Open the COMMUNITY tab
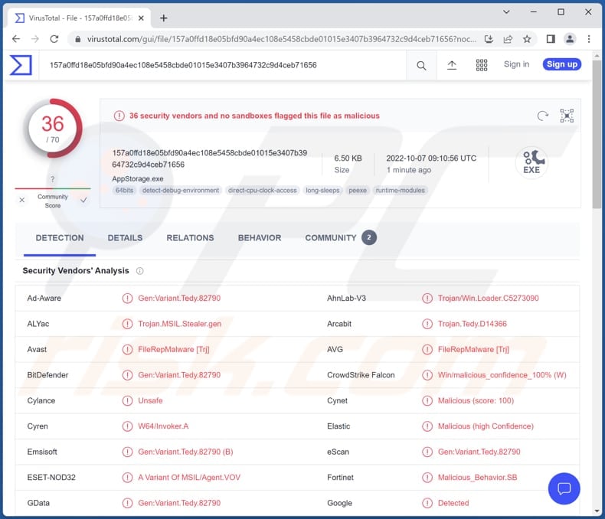 click(x=341, y=238)
